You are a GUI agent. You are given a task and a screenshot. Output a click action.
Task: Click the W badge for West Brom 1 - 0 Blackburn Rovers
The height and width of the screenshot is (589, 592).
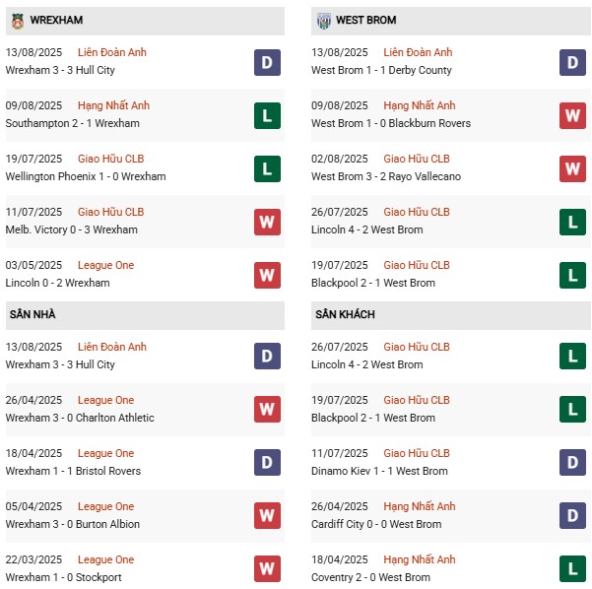point(572,115)
